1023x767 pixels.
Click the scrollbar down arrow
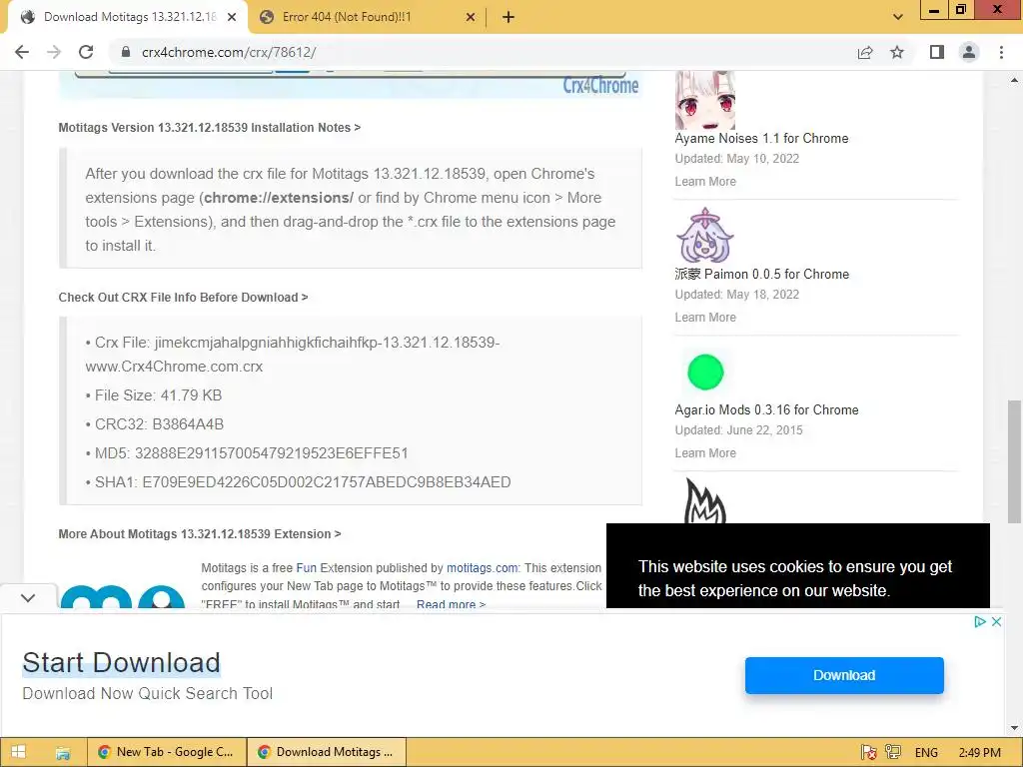(1014, 728)
